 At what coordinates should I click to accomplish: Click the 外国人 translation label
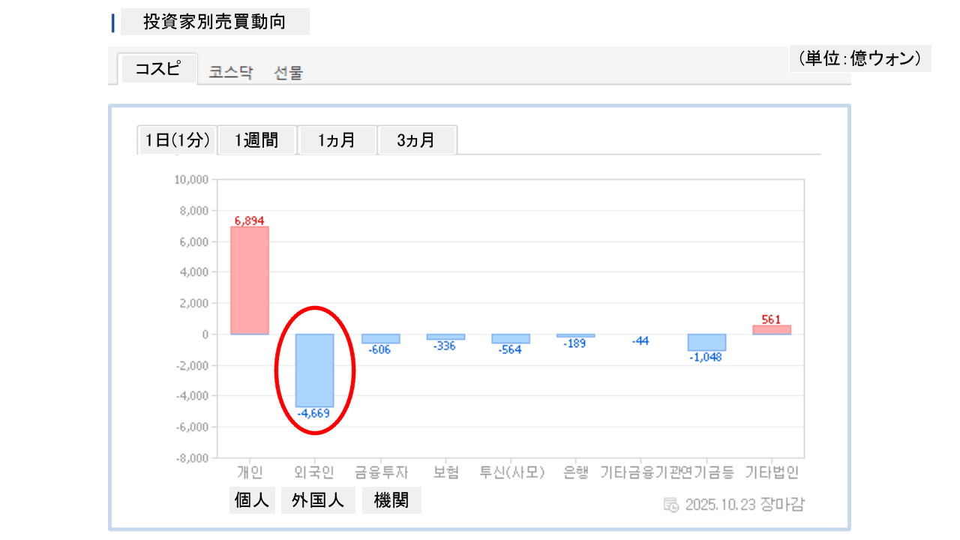318,501
